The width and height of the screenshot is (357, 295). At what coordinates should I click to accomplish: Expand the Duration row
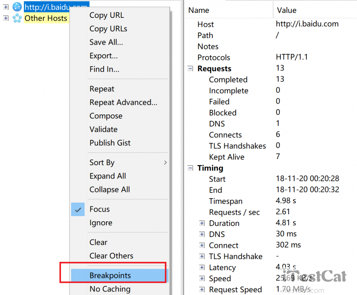202,223
